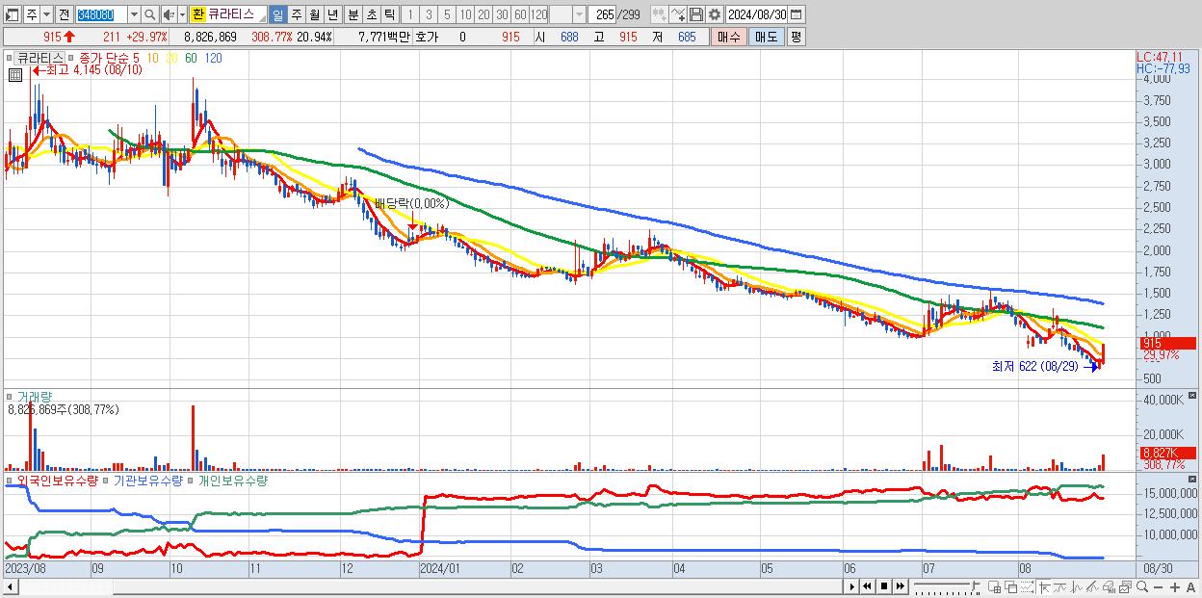This screenshot has height=598, width=1202.
Task: Switch to the monthly (월) chart period
Action: pos(314,15)
